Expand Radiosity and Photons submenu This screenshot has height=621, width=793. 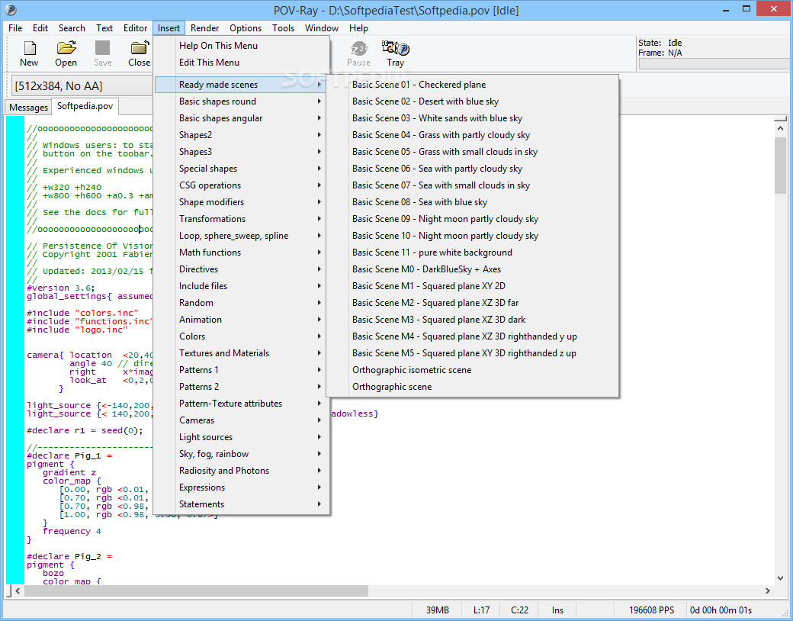point(242,470)
